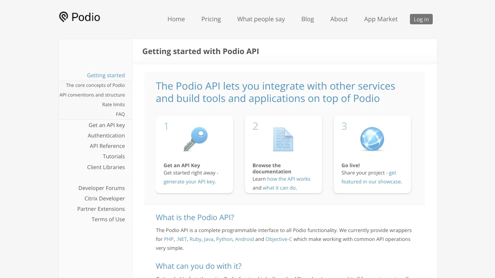Screen dimensions: 495x278
Task: Click the Log in button
Action: click(421, 19)
